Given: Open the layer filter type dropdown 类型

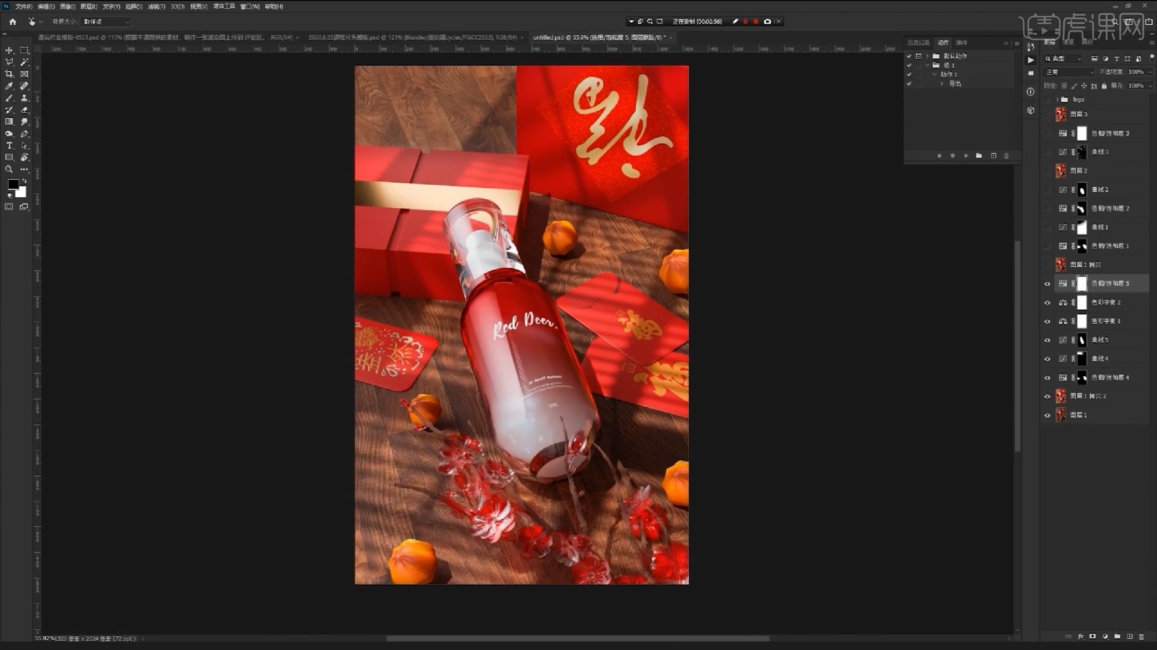Looking at the screenshot, I should click(x=1064, y=58).
